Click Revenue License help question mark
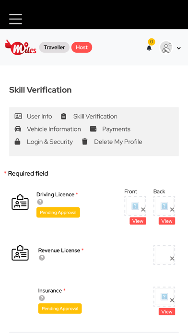This screenshot has width=188, height=334. pos(42,258)
